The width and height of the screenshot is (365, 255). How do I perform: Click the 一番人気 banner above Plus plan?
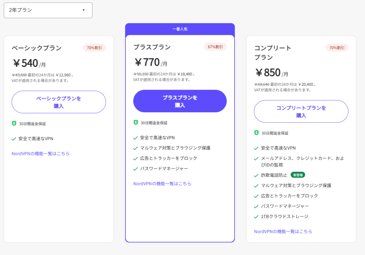point(180,29)
